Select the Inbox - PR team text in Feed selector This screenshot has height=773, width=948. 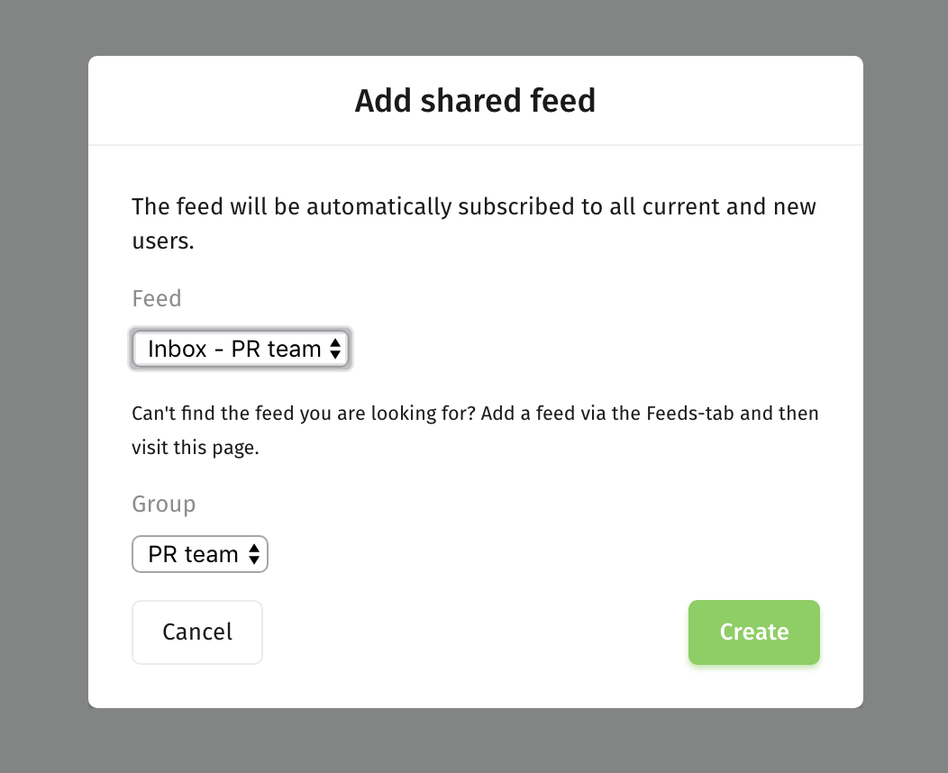[x=234, y=349]
